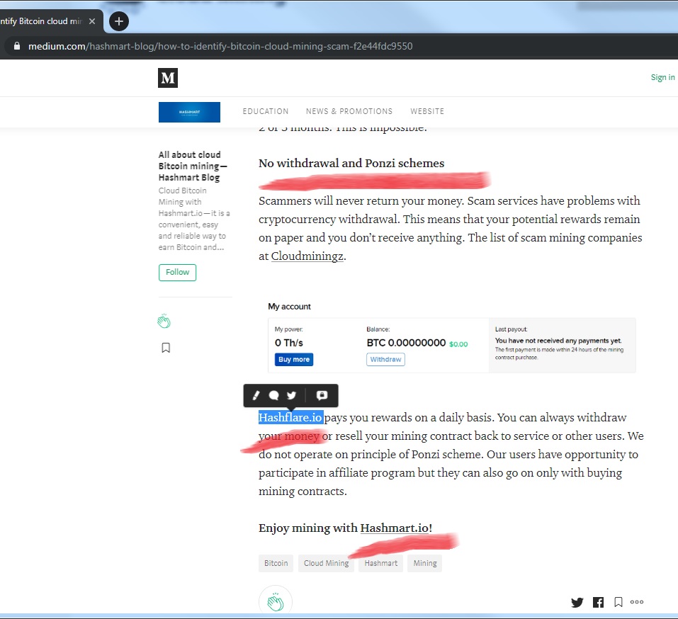Click the "0 Th/s" power value
The height and width of the screenshot is (619, 678).
(x=289, y=343)
